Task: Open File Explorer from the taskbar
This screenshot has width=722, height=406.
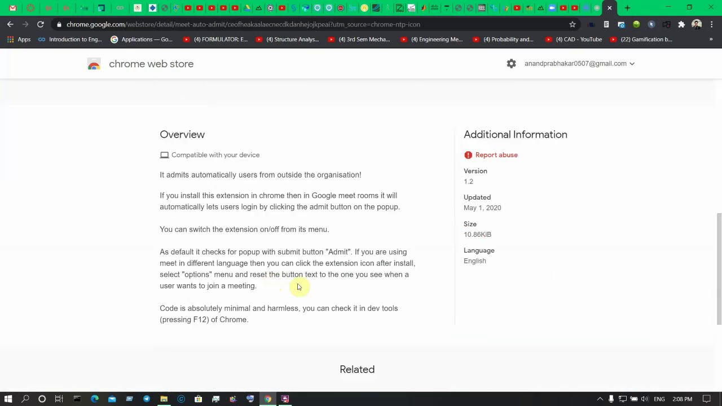Action: click(164, 399)
